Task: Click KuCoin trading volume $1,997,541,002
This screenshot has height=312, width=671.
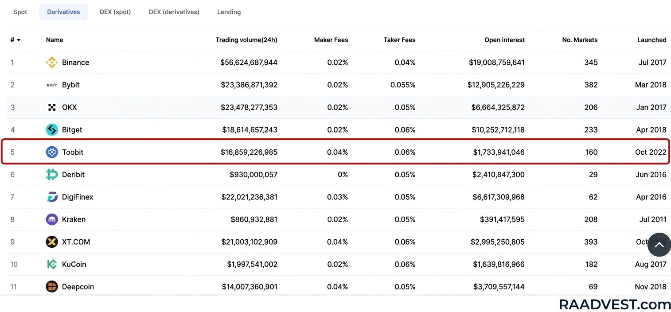Action: [x=252, y=265]
